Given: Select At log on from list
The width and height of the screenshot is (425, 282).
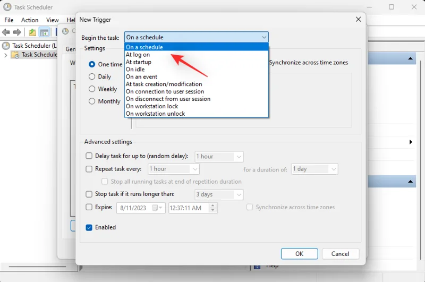Looking at the screenshot, I should point(197,55).
